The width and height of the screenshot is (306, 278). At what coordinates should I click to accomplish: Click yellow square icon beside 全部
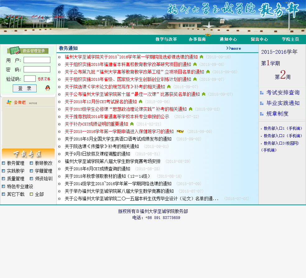coord(31,194)
